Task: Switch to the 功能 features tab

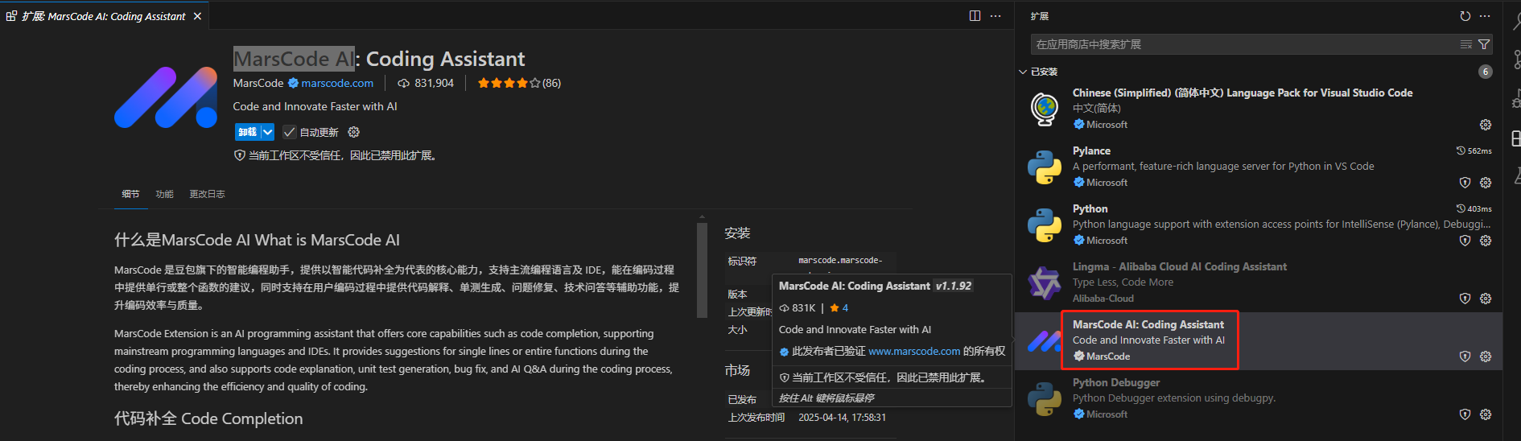Action: tap(164, 194)
